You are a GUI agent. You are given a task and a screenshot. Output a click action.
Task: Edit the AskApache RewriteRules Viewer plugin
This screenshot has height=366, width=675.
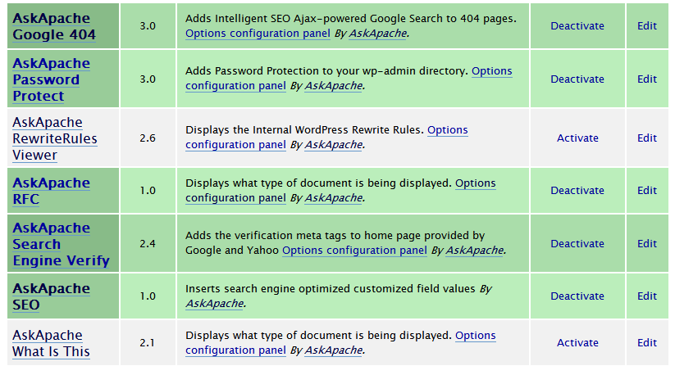647,138
